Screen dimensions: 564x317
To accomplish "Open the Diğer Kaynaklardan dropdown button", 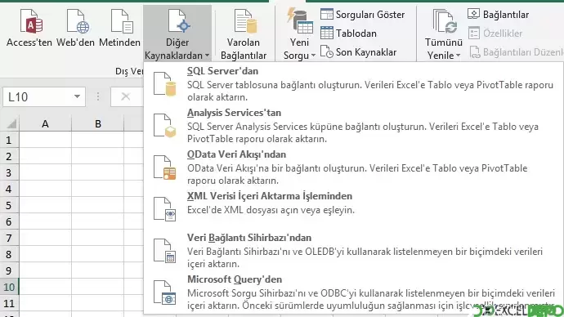I will 177,33.
